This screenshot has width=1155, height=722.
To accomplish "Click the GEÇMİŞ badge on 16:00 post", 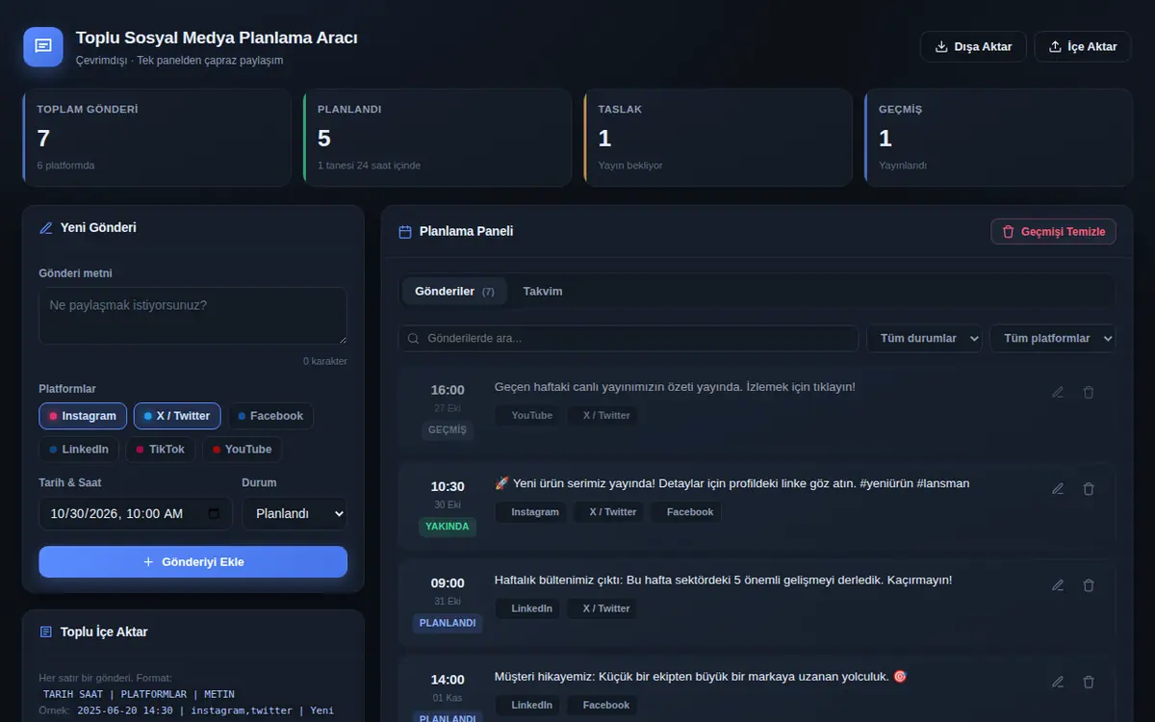I will point(448,430).
